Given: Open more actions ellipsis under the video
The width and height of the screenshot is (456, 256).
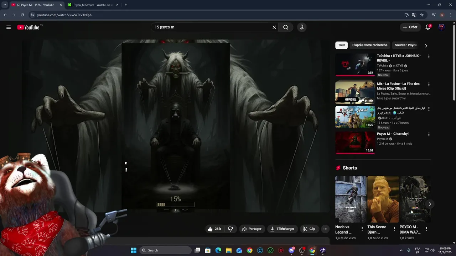Looking at the screenshot, I should click(x=325, y=229).
